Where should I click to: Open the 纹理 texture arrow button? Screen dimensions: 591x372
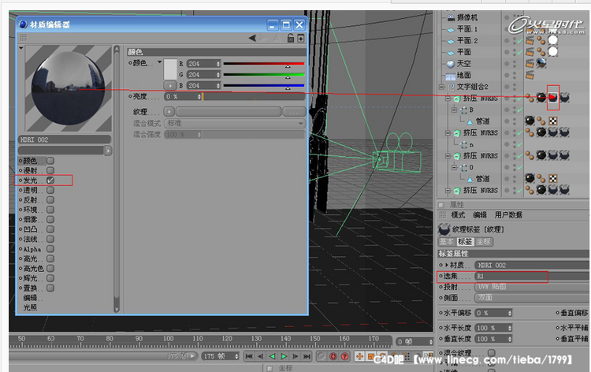click(169, 112)
